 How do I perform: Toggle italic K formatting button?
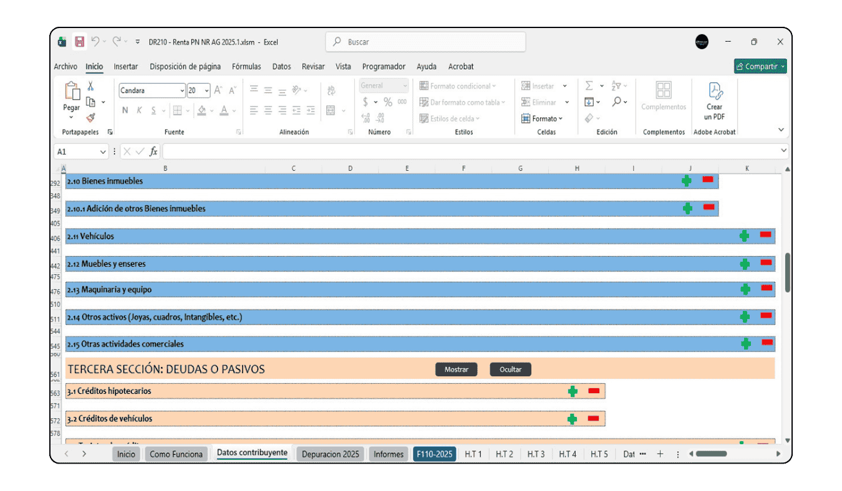[x=139, y=110]
